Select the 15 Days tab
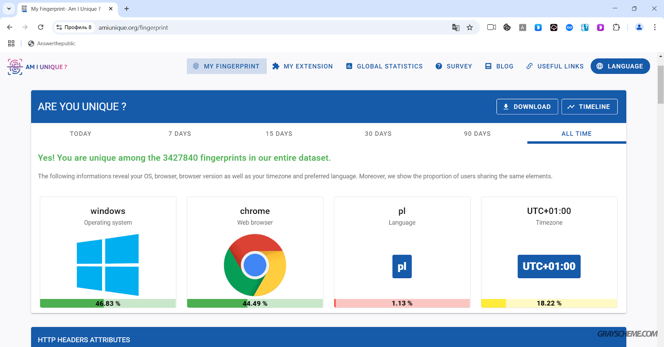Screen dimensions: 664x347 pyautogui.click(x=279, y=133)
